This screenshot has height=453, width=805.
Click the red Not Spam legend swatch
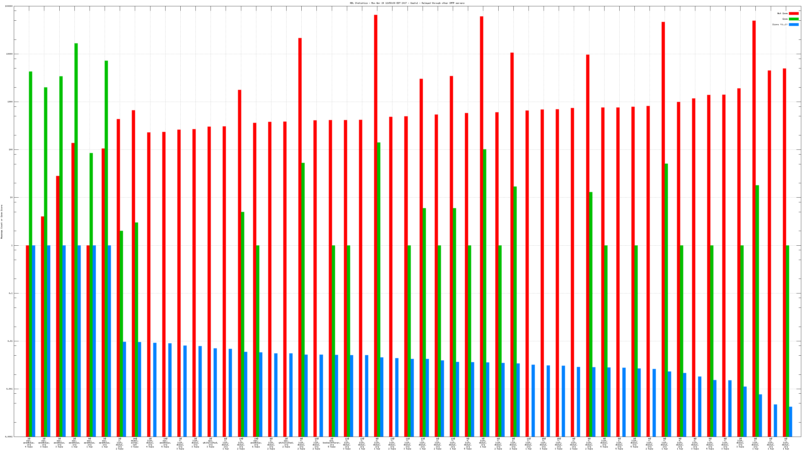[793, 13]
